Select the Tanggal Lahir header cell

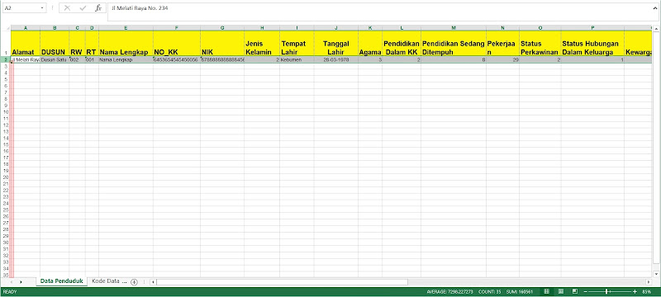[x=336, y=44]
